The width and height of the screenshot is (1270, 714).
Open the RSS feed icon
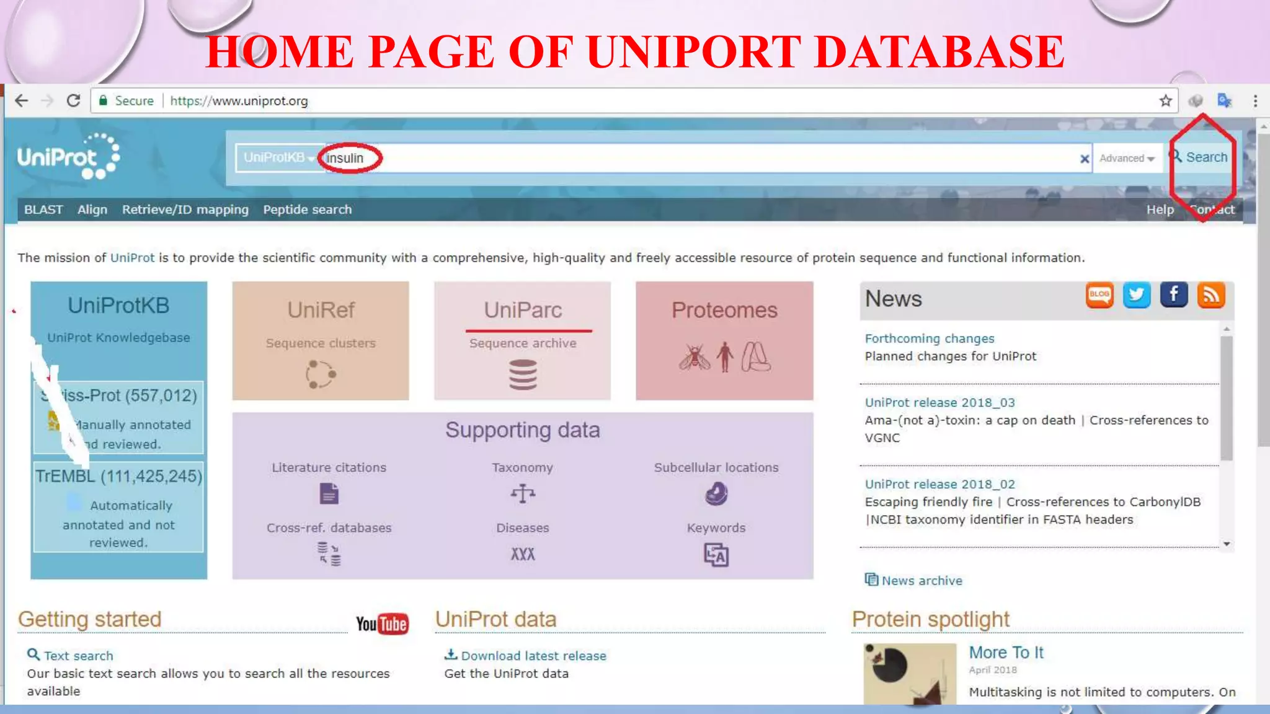[1211, 295]
